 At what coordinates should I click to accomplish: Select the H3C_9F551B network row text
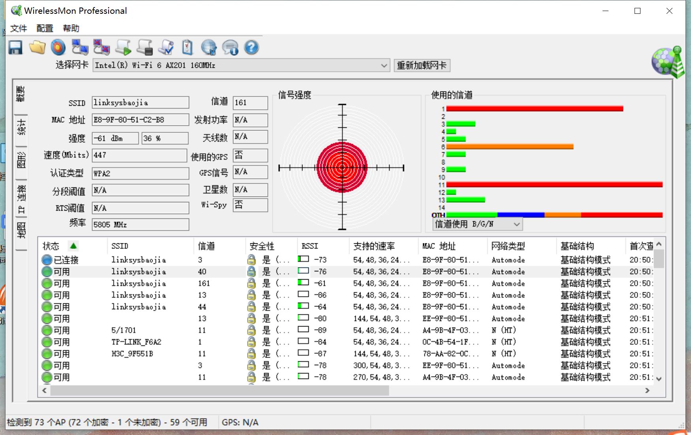pos(132,354)
